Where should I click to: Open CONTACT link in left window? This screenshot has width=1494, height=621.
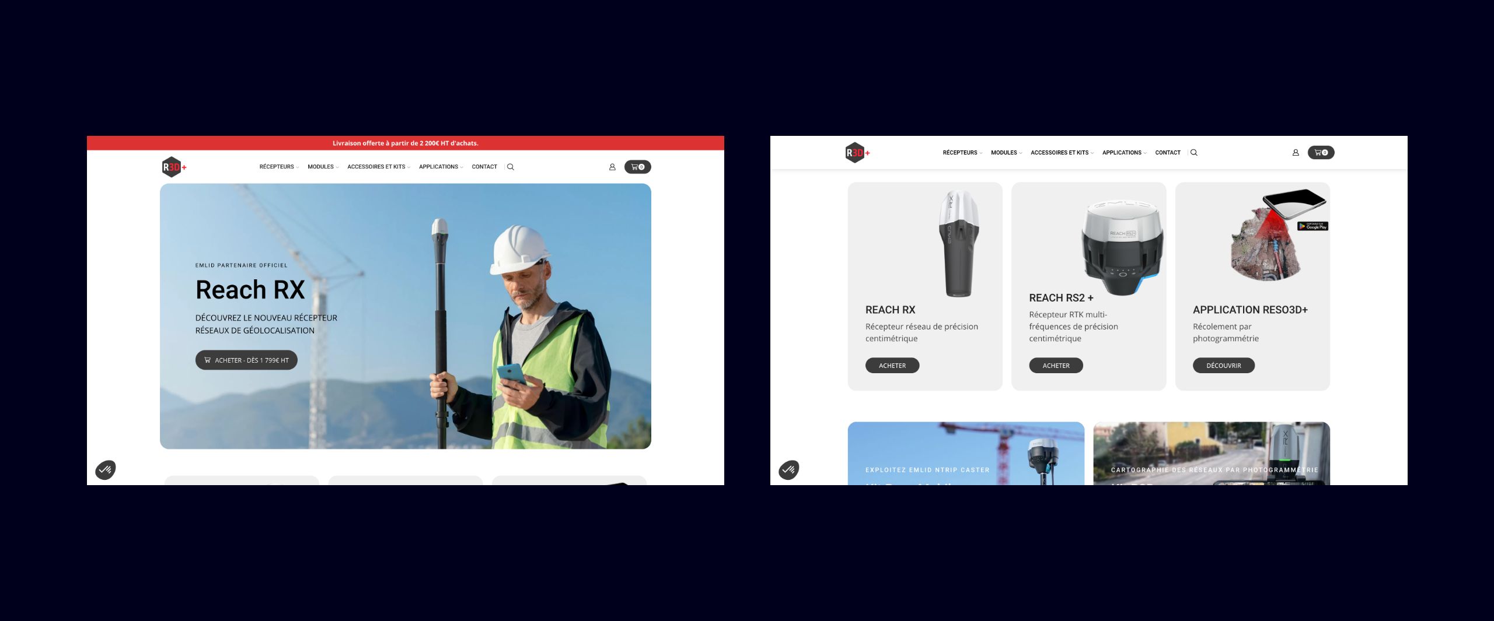[x=484, y=167]
